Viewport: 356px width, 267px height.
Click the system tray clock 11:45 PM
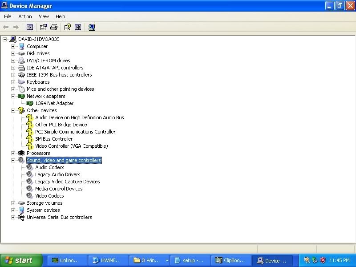tap(340, 260)
